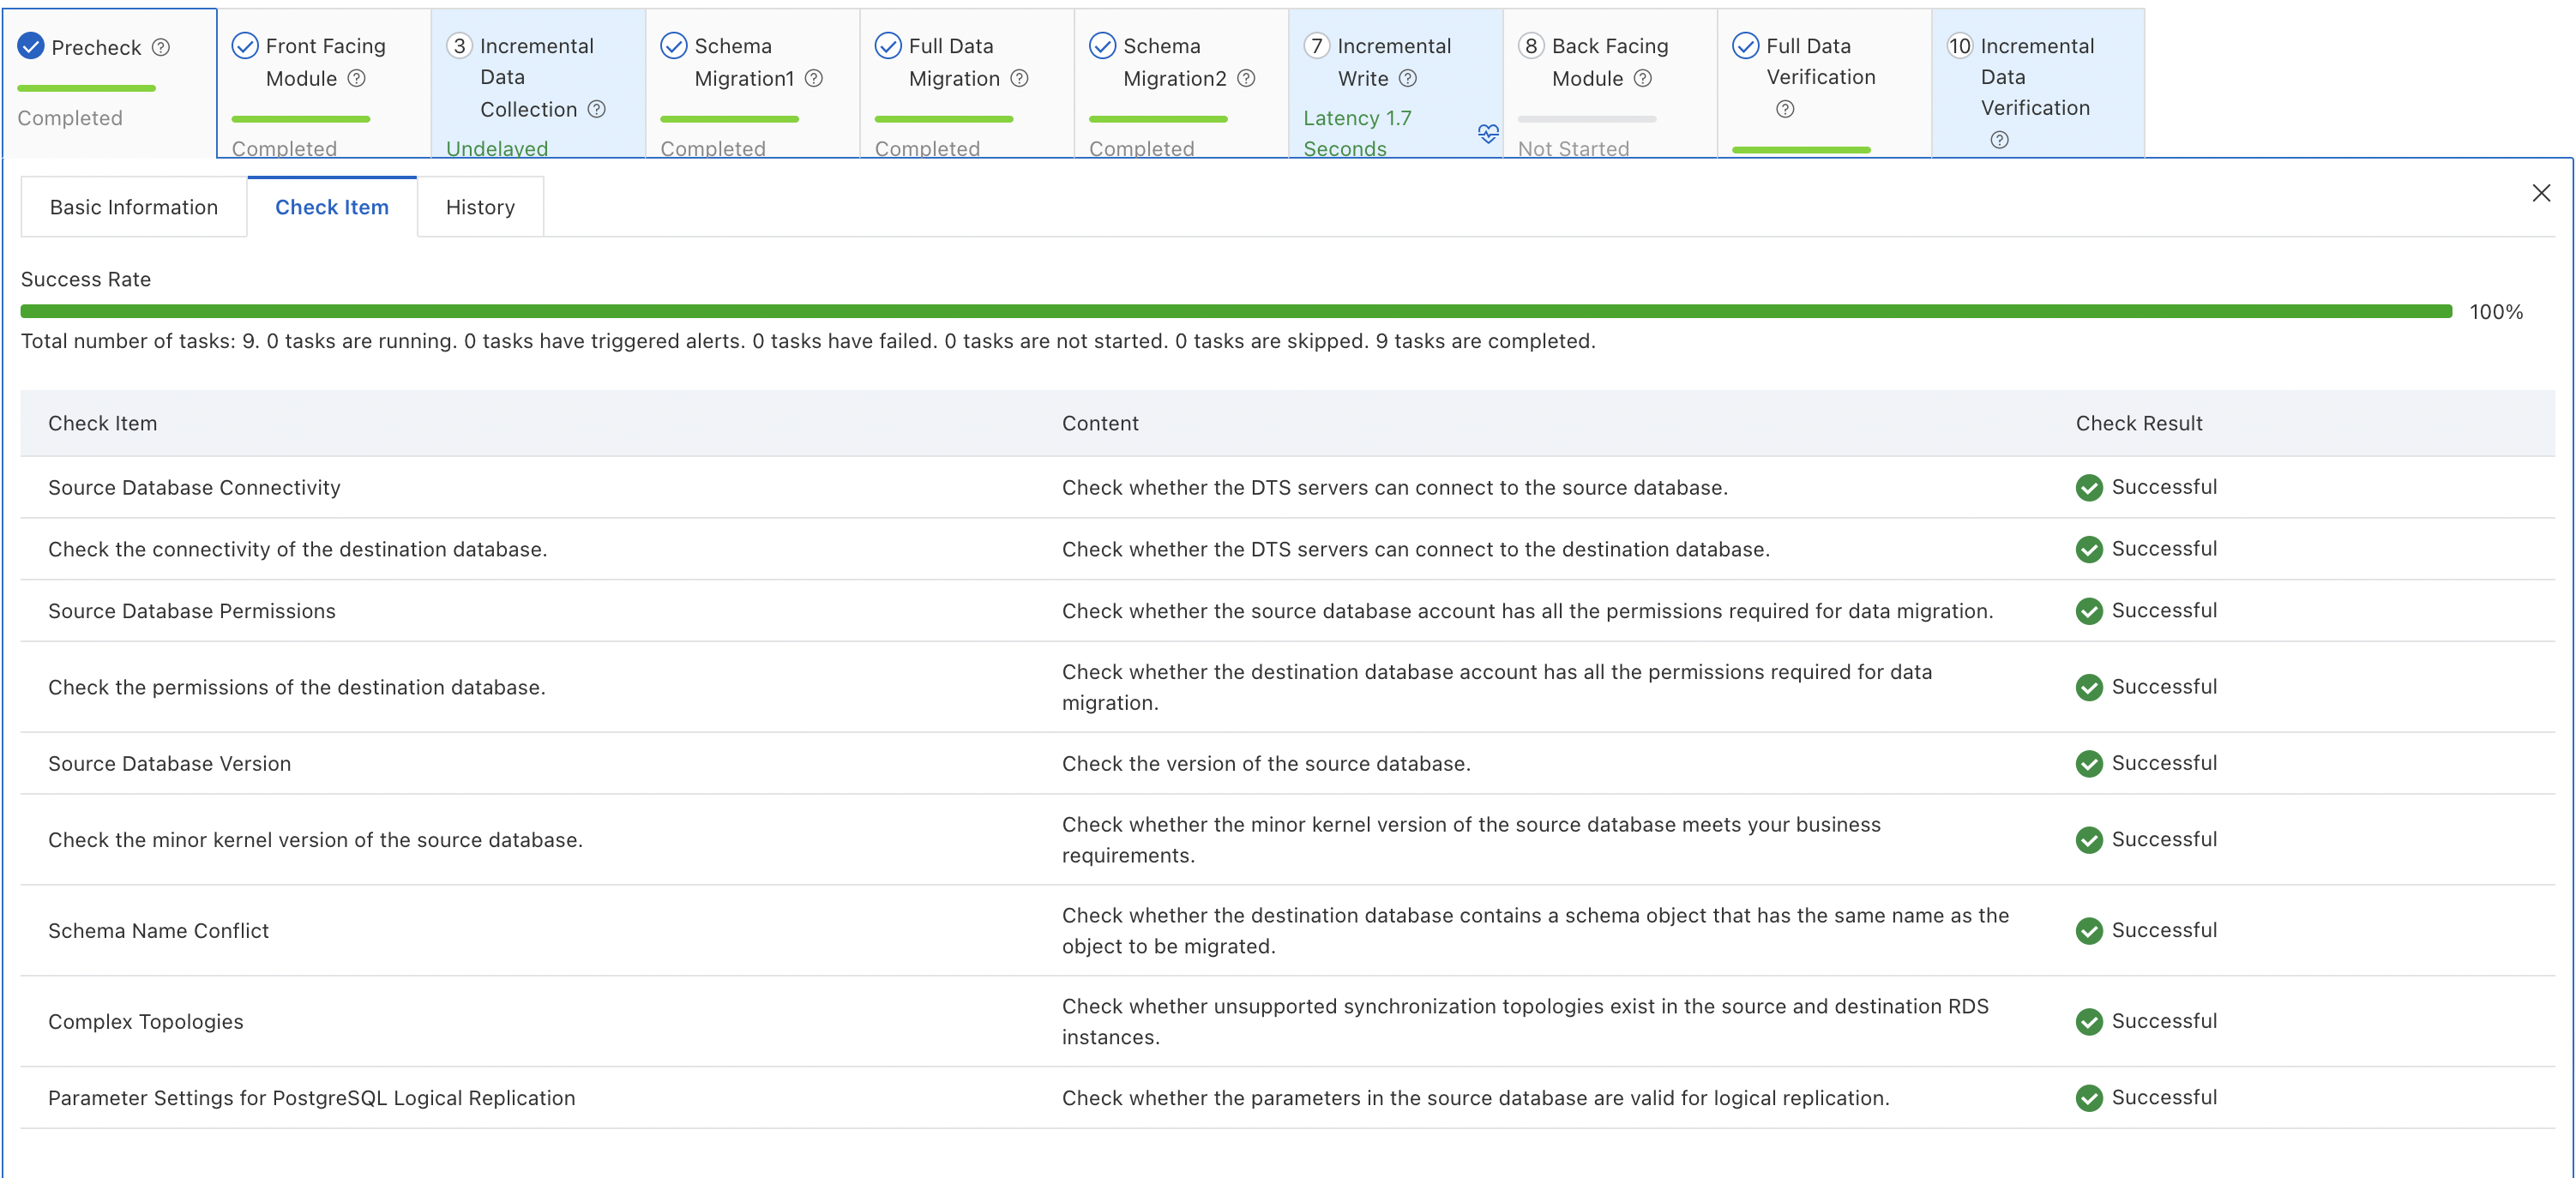Open the Full Data Migration step
The image size is (2576, 1178).
click(x=950, y=62)
